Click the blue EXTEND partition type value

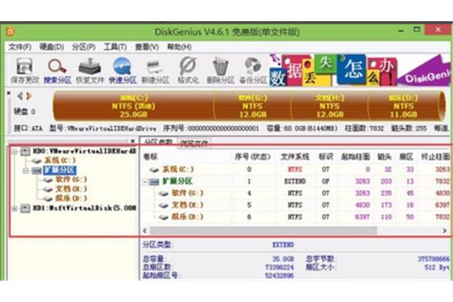[x=283, y=245]
